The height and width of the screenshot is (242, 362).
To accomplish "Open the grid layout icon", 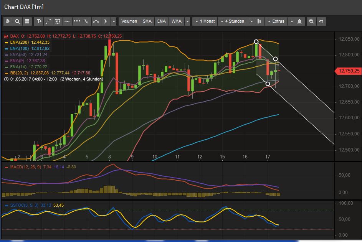I will point(27,21).
